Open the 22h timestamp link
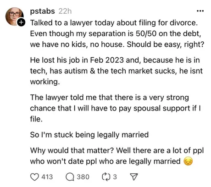The width and height of the screenshot is (211, 187). pos(65,11)
